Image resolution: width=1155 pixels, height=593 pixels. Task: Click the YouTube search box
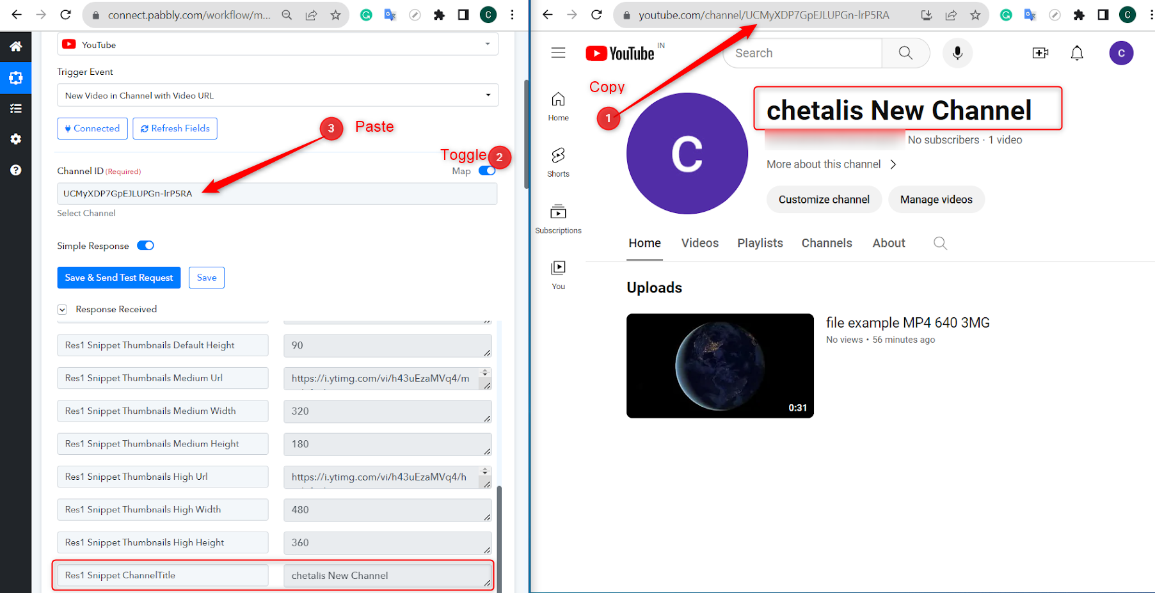pyautogui.click(x=802, y=53)
